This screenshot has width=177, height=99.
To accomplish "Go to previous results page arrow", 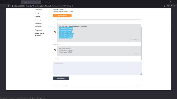I will coord(131,86).
